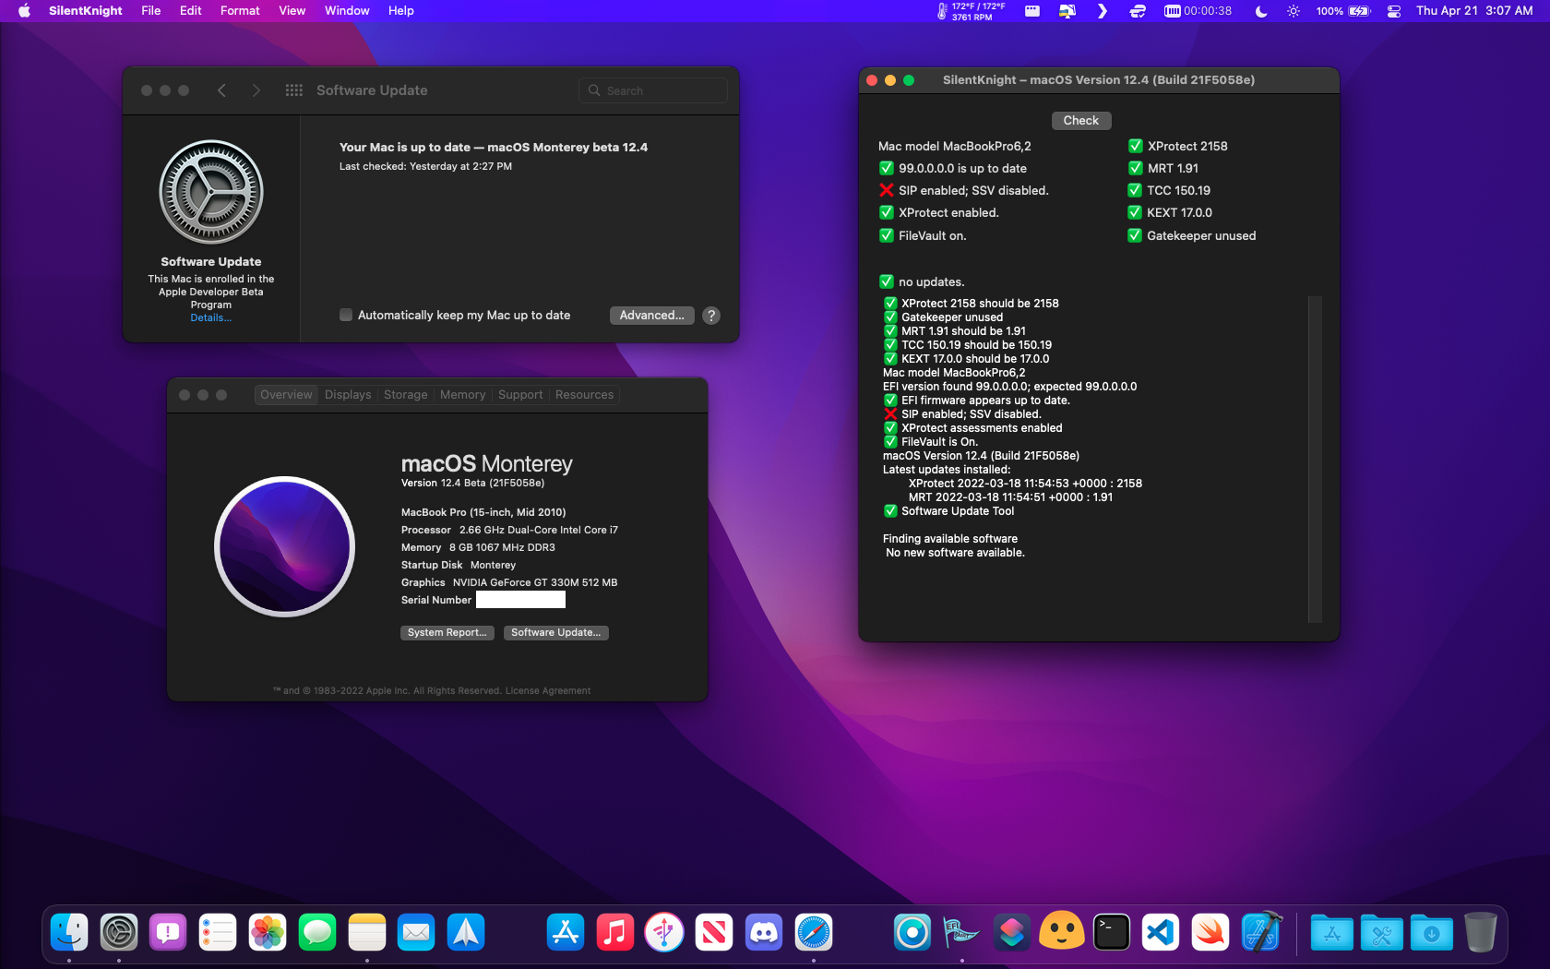Click the System Report… button

pyautogui.click(x=447, y=632)
